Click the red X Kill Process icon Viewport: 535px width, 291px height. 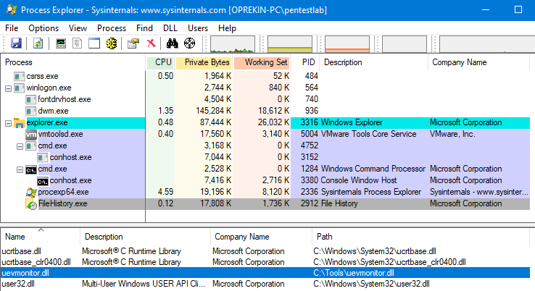click(151, 43)
